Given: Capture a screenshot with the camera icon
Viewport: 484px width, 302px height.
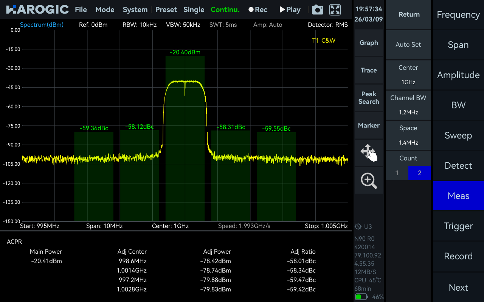Looking at the screenshot, I should (x=317, y=9).
